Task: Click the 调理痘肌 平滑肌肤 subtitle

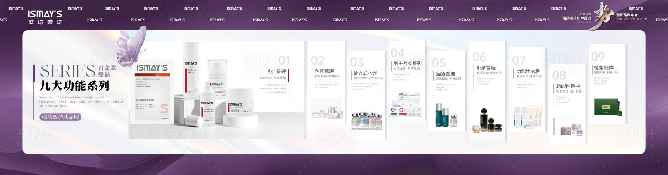Action: 448,78
